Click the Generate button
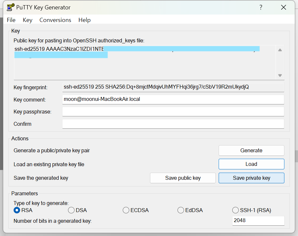The width and height of the screenshot is (298, 236). click(251, 150)
